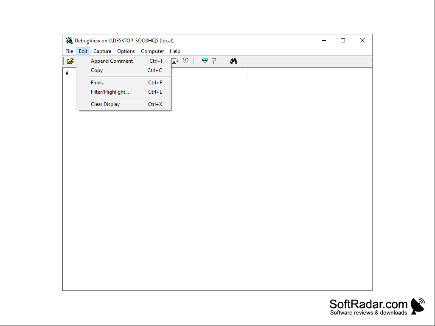Open the Help menu
Viewport: 435px width, 326px height.
click(175, 51)
